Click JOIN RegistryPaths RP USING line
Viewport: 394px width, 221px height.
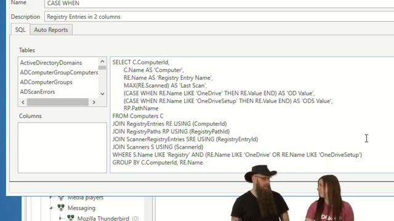(x=171, y=131)
